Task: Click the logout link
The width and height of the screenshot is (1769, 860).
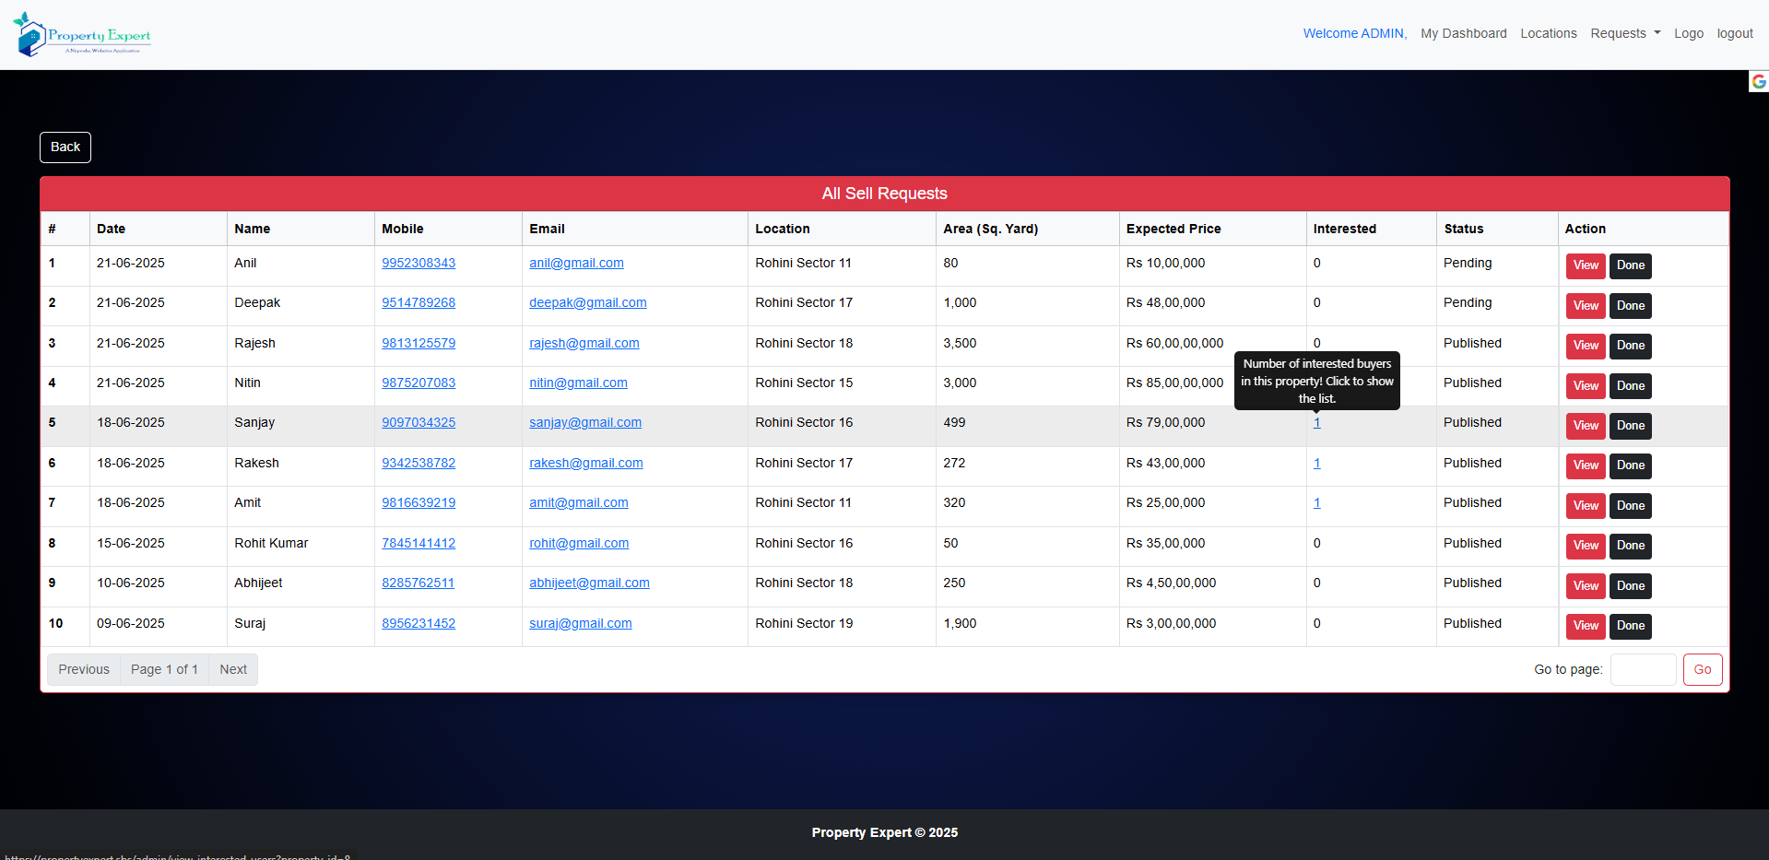Action: click(x=1734, y=33)
